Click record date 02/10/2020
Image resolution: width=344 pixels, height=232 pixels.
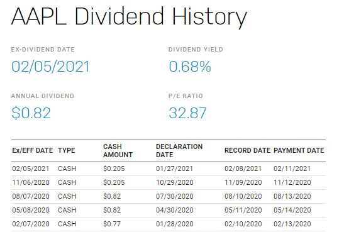(243, 224)
